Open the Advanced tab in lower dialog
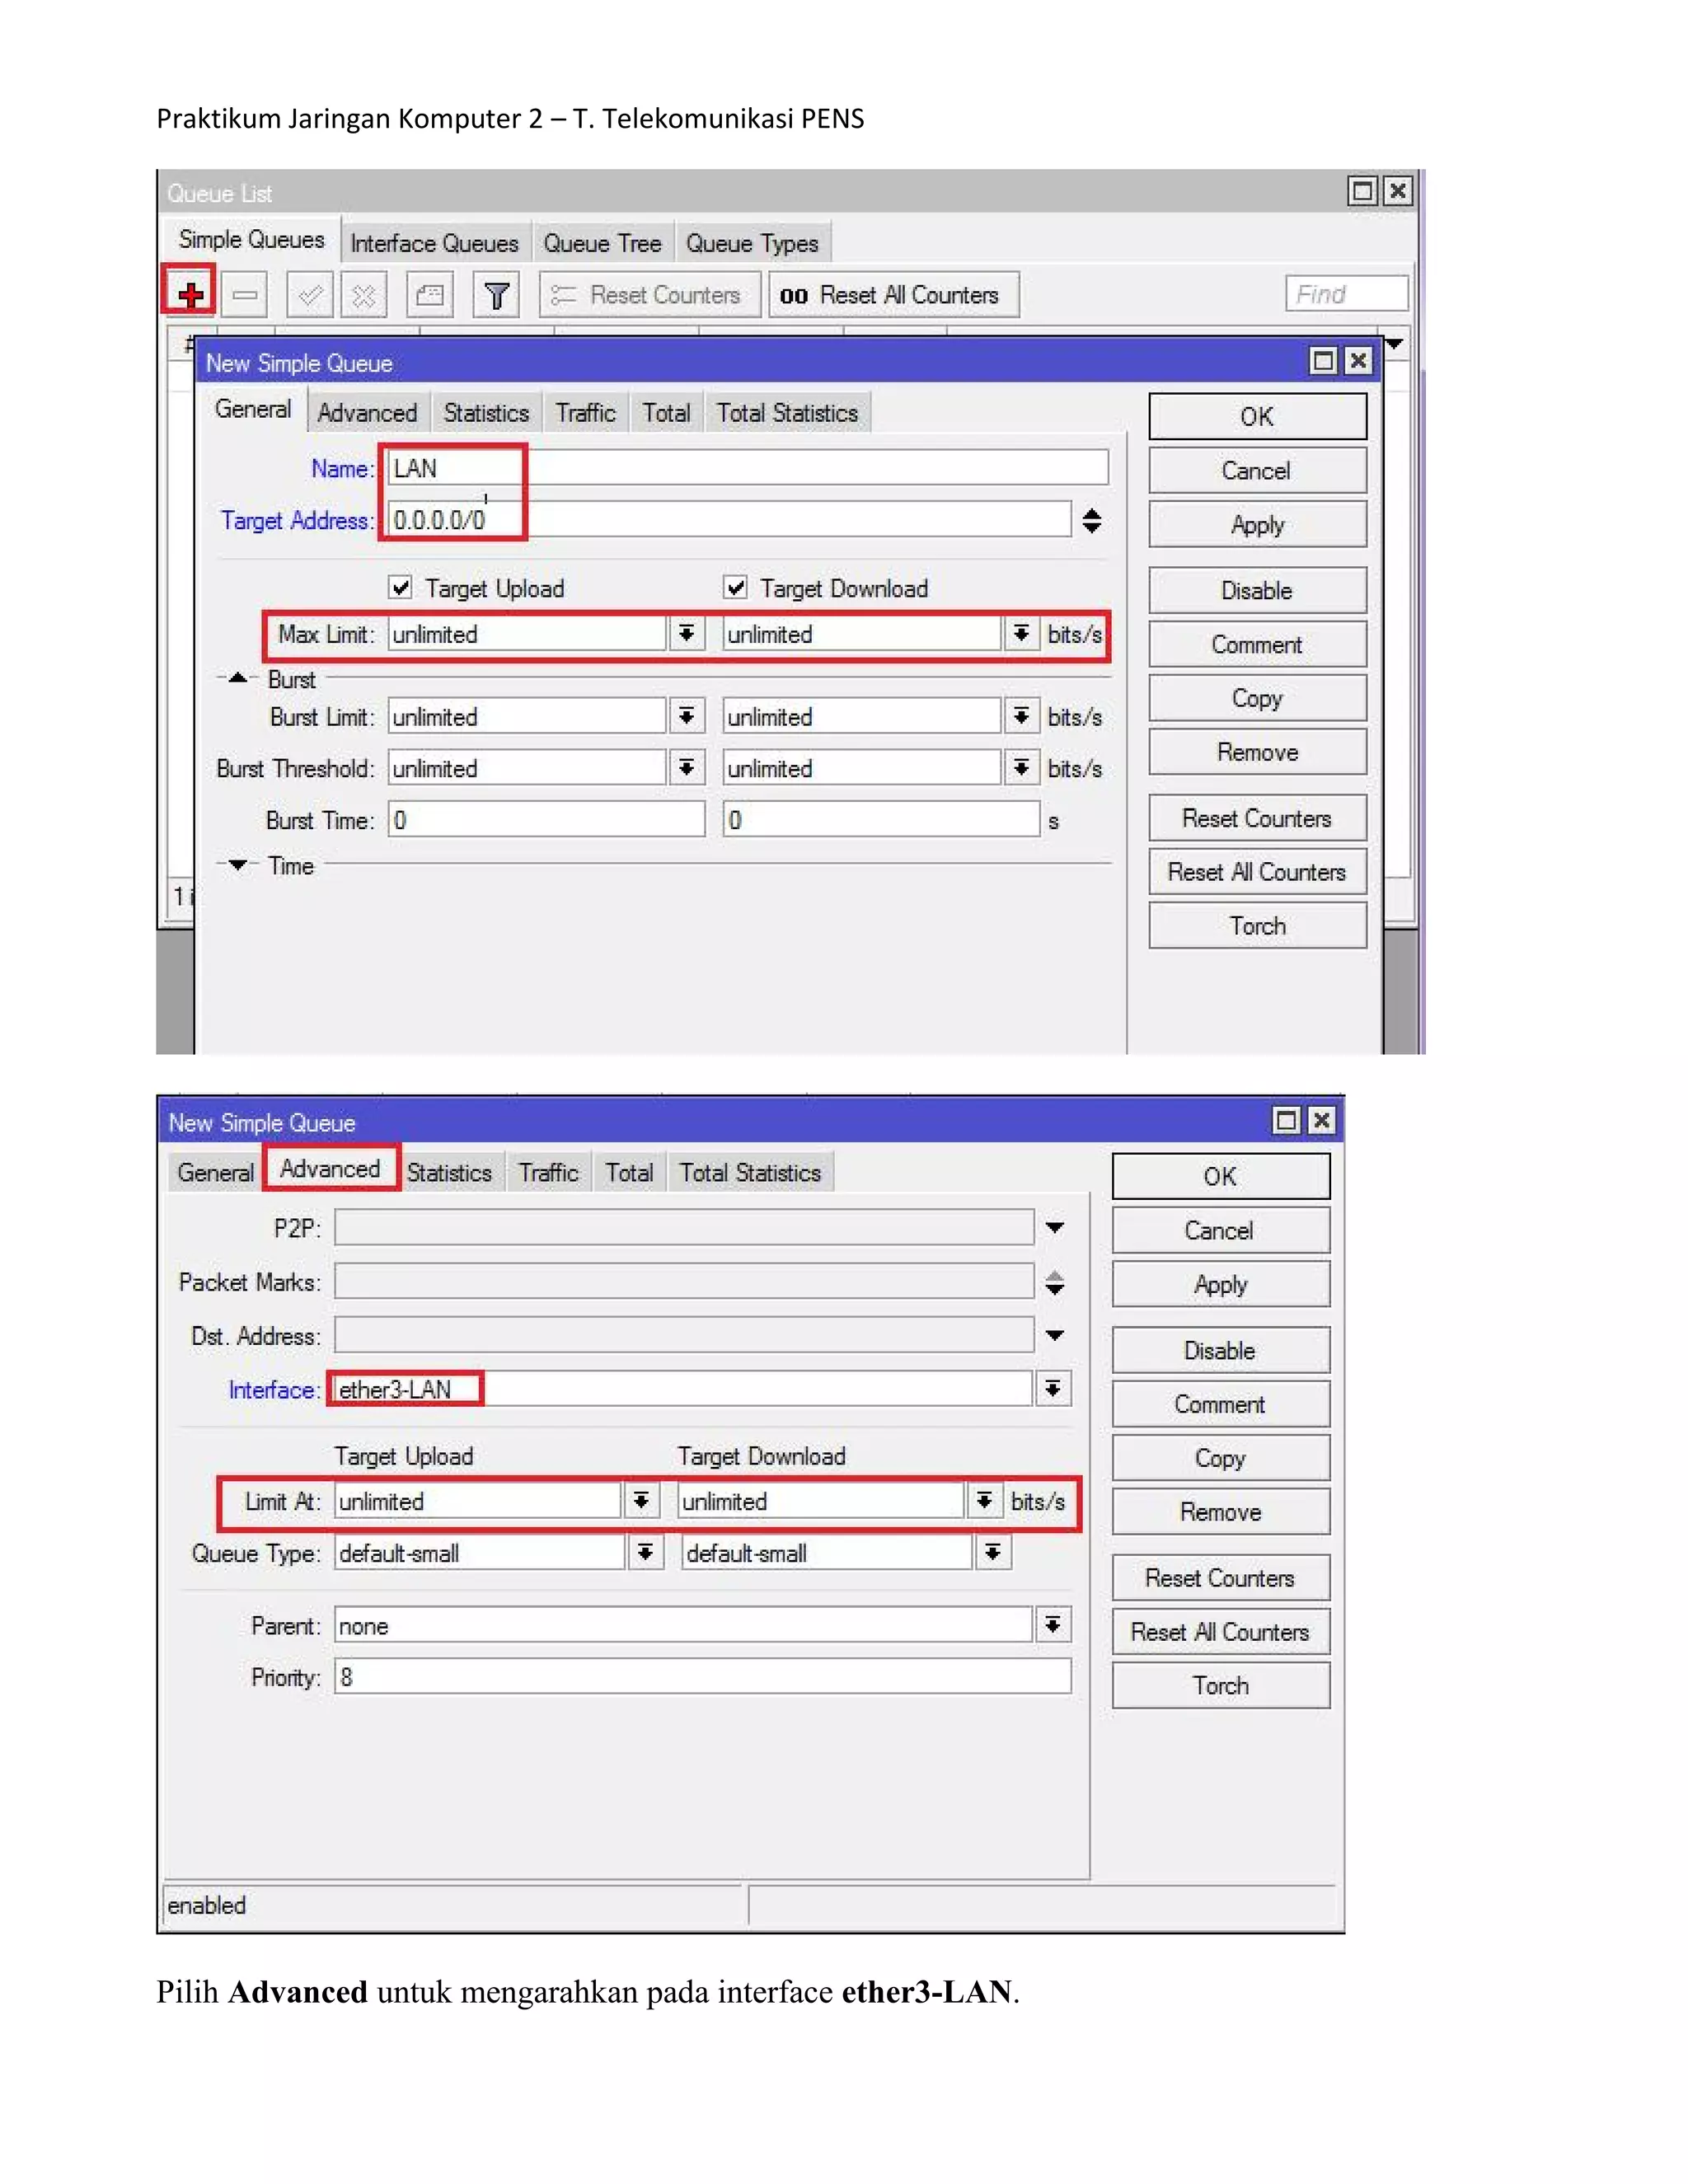The width and height of the screenshot is (1688, 2184). coord(330,1169)
